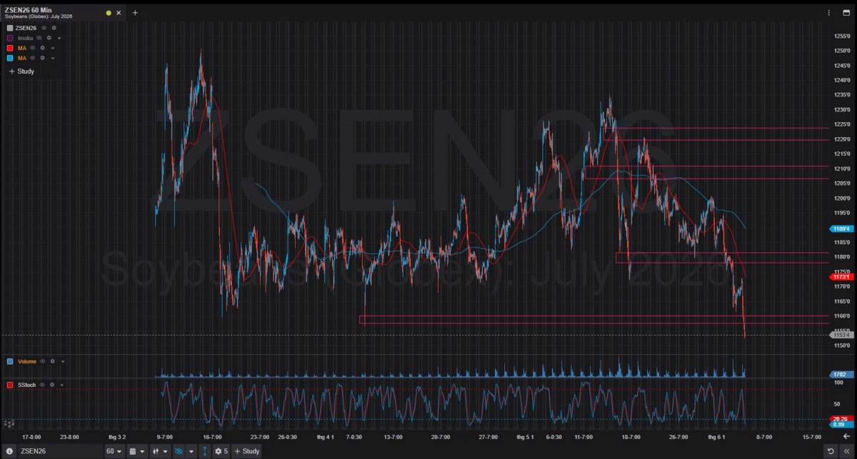Click the red MA color swatch

coord(10,48)
